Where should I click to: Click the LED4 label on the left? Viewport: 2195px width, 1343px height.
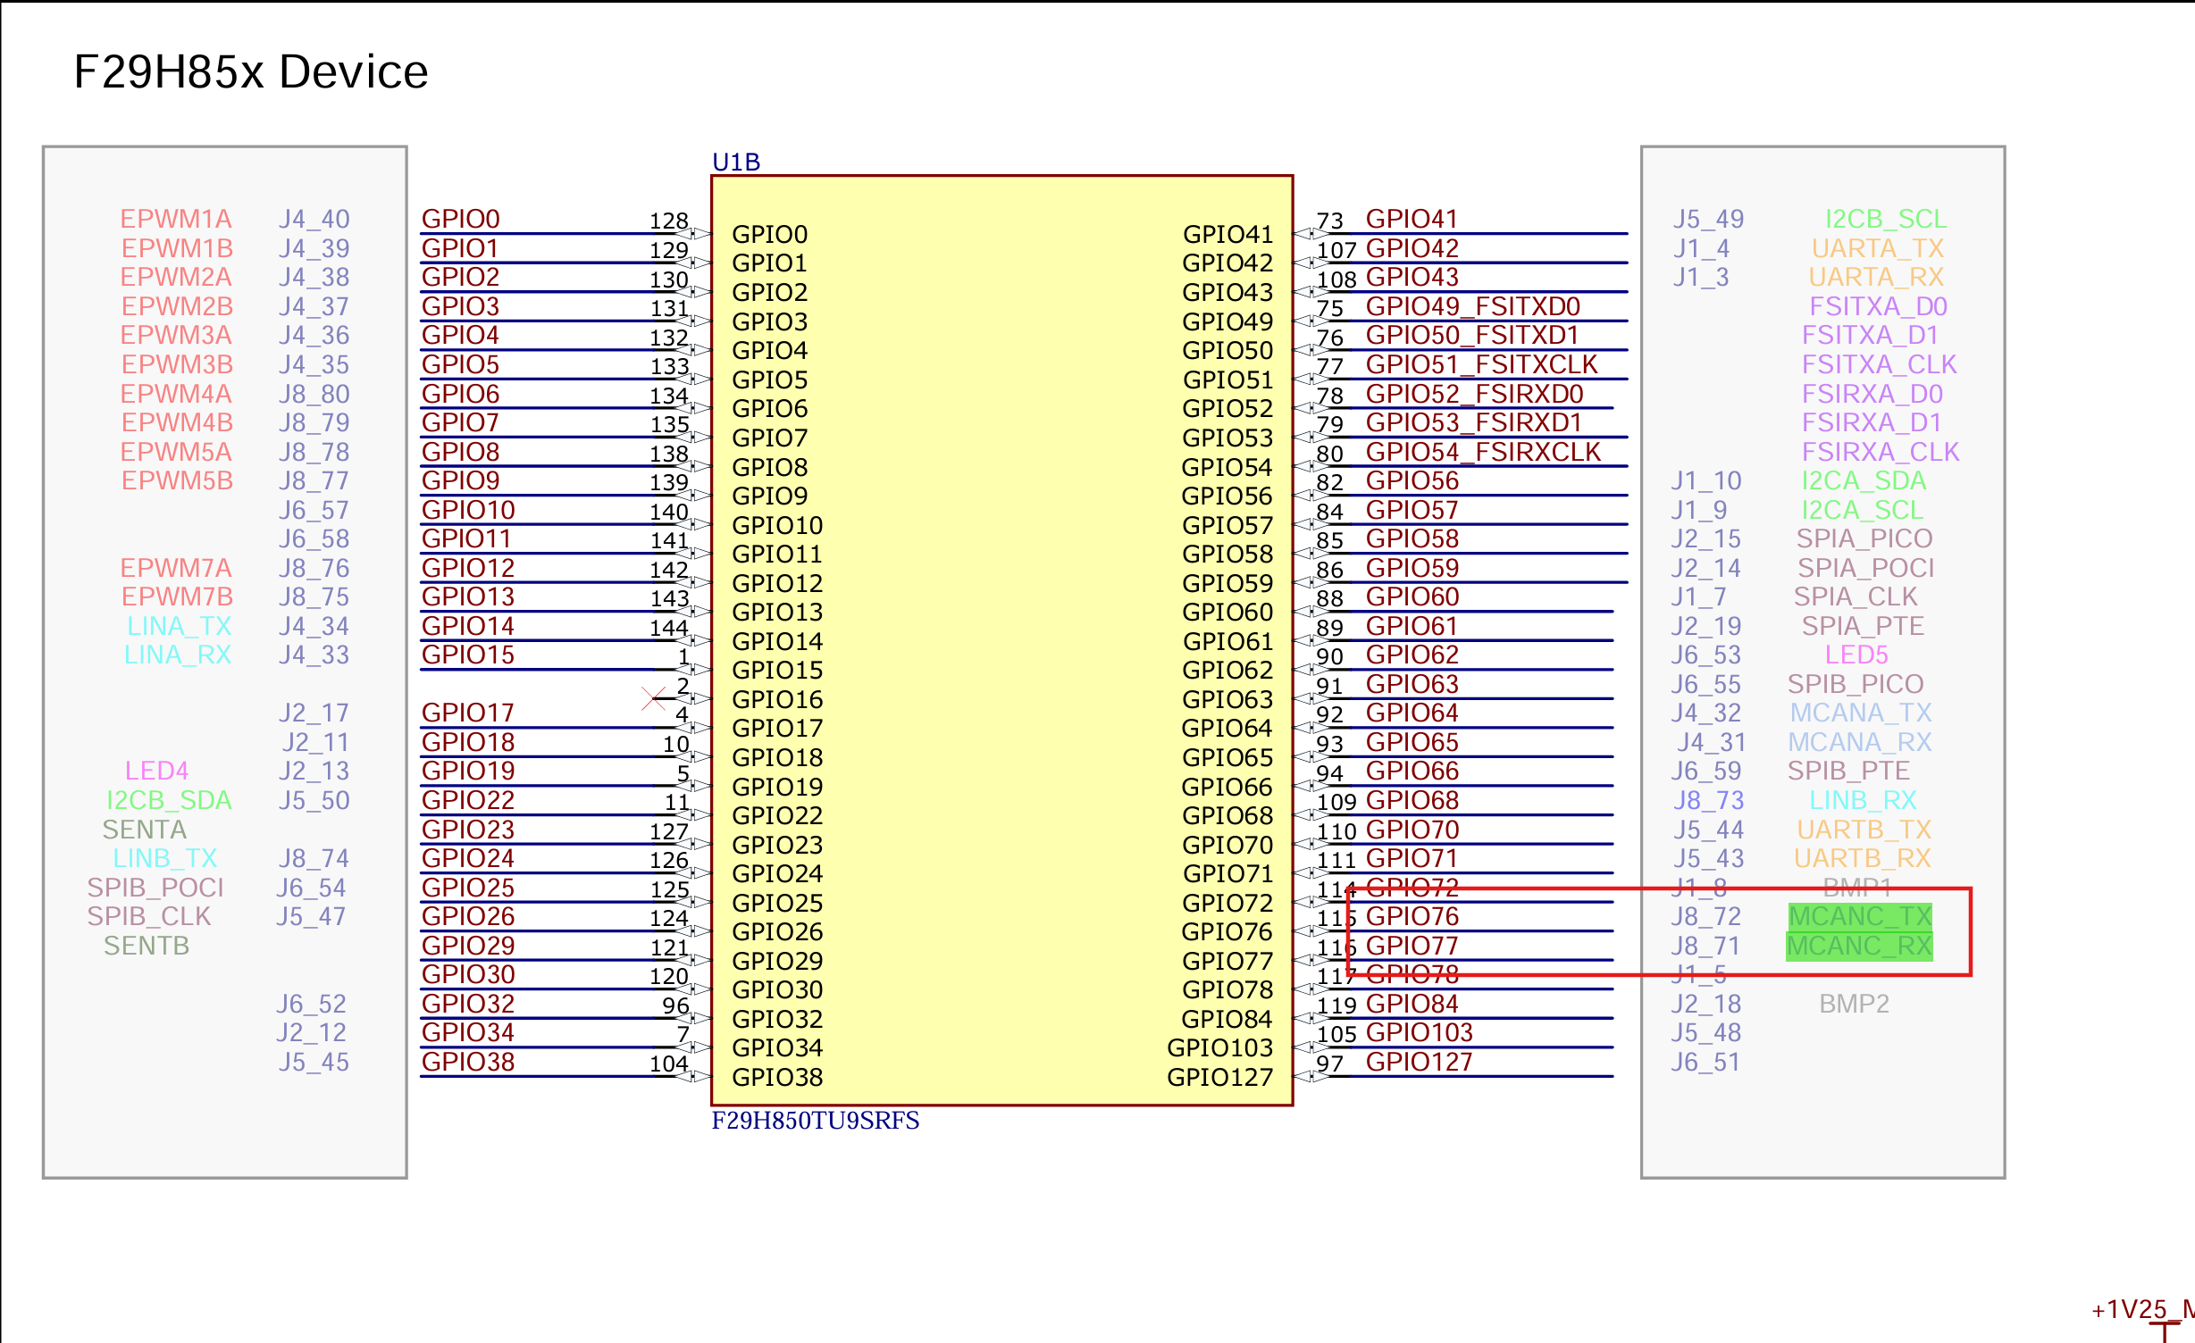click(x=156, y=771)
